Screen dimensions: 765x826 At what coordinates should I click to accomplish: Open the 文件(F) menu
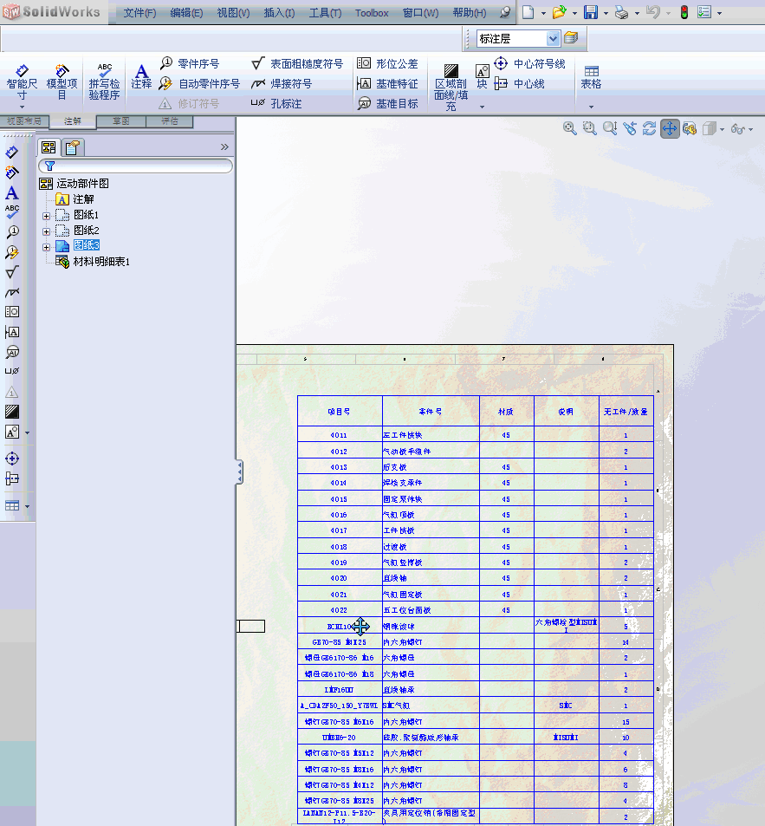point(139,13)
